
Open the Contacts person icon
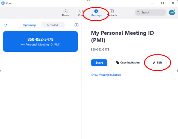[x=112, y=11]
